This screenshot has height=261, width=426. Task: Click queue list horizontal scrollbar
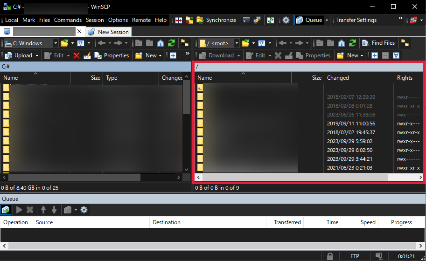(x=213, y=246)
